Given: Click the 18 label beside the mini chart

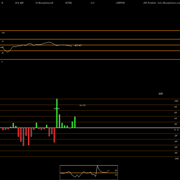Looking at the screenshot, I should [116, 175].
